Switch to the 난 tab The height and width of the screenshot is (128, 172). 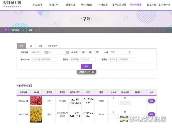(x=31, y=46)
